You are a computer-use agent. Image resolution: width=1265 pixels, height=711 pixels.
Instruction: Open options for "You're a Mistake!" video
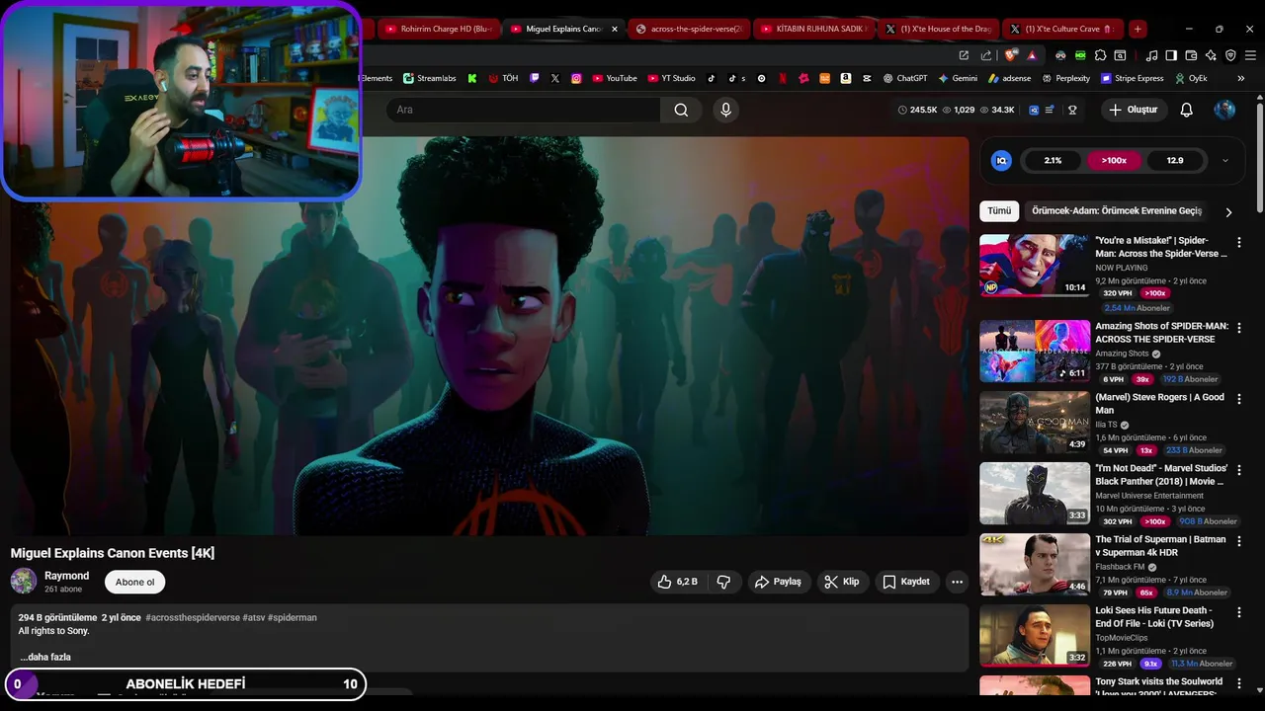(1239, 242)
